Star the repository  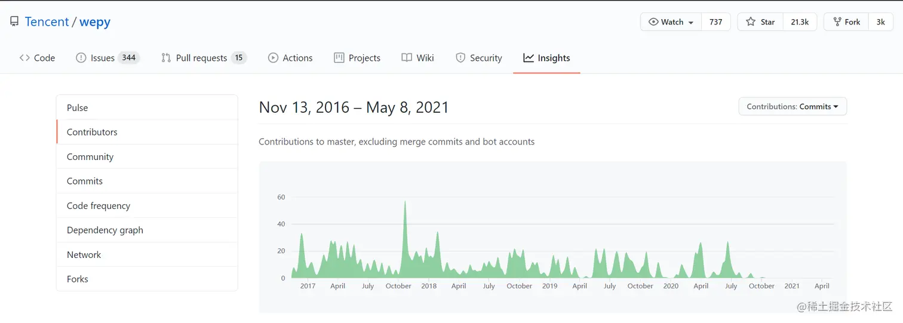tap(760, 21)
